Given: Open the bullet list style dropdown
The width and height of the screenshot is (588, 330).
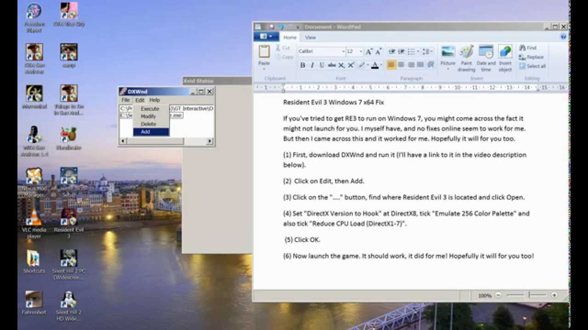Looking at the screenshot, I should (418, 52).
